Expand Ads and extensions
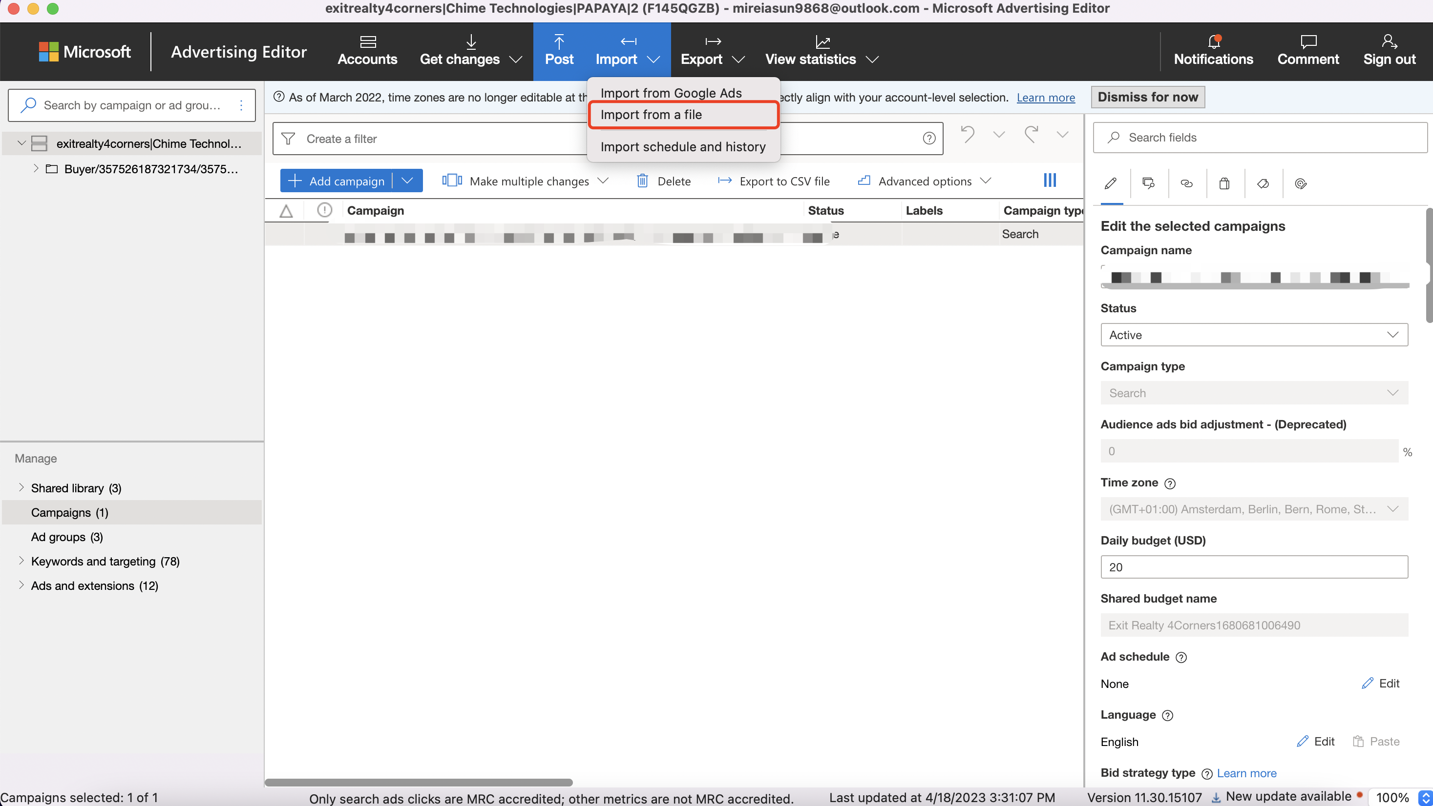1433x806 pixels. tap(21, 585)
